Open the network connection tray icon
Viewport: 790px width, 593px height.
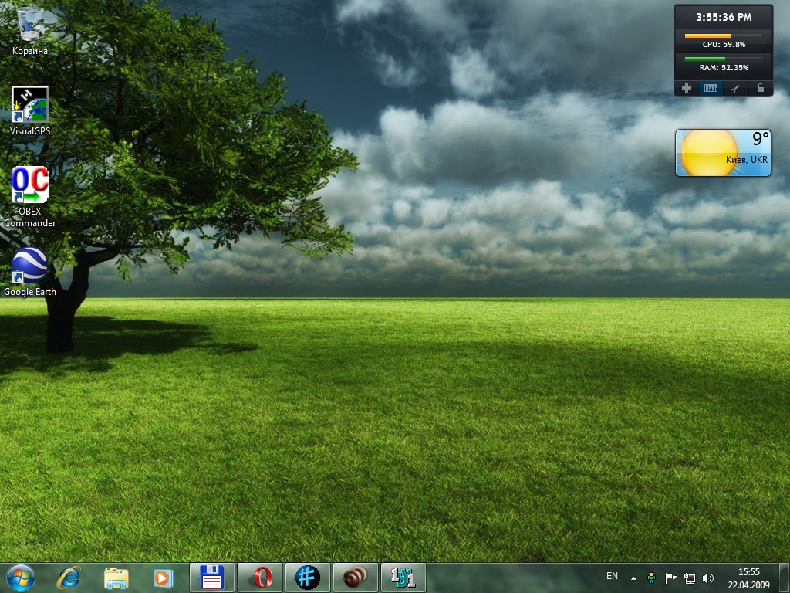690,578
